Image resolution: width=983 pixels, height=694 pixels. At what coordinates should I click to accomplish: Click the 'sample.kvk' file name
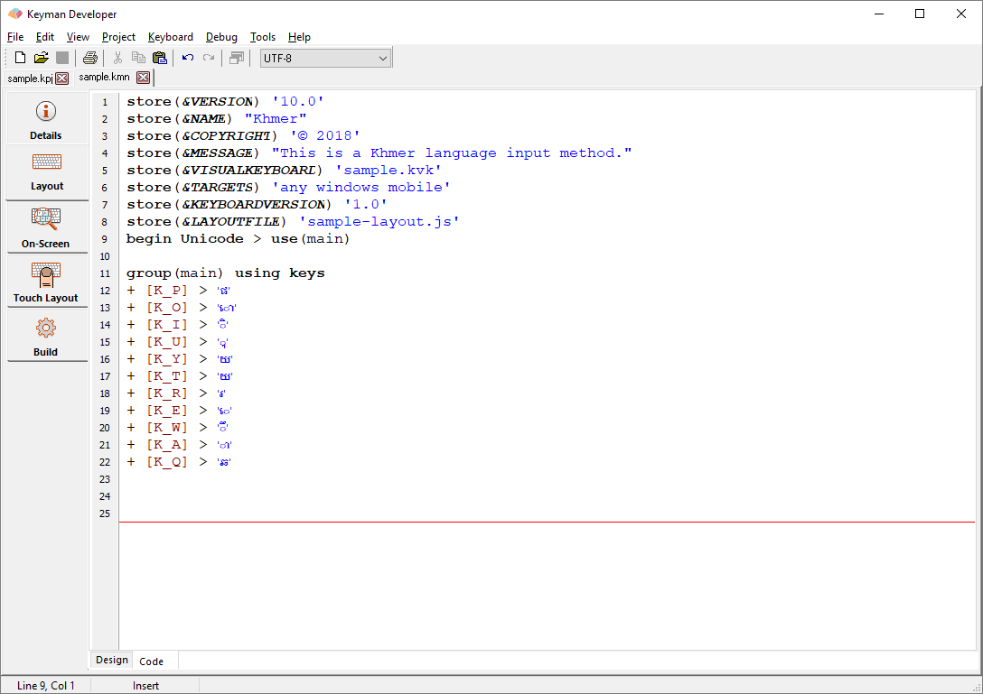pyautogui.click(x=389, y=171)
